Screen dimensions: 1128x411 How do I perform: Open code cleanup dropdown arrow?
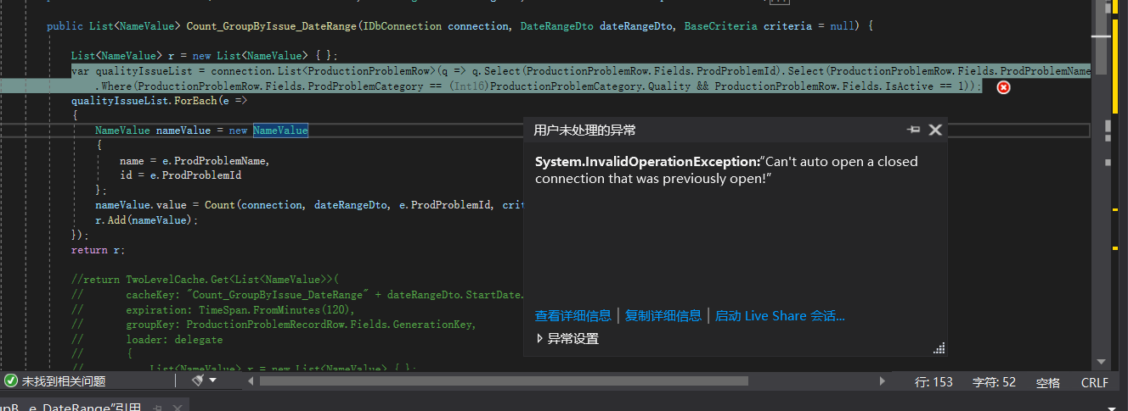213,381
